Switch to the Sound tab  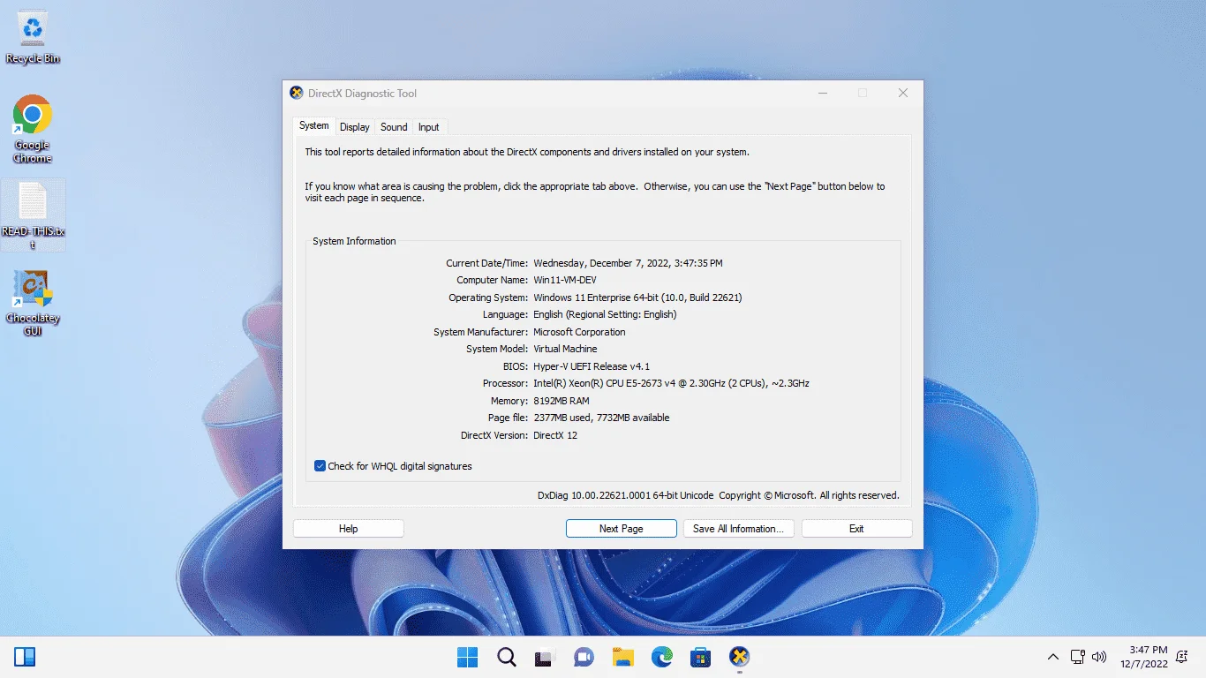[394, 127]
